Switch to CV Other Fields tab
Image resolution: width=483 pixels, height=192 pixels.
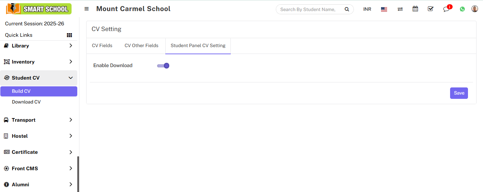click(141, 46)
